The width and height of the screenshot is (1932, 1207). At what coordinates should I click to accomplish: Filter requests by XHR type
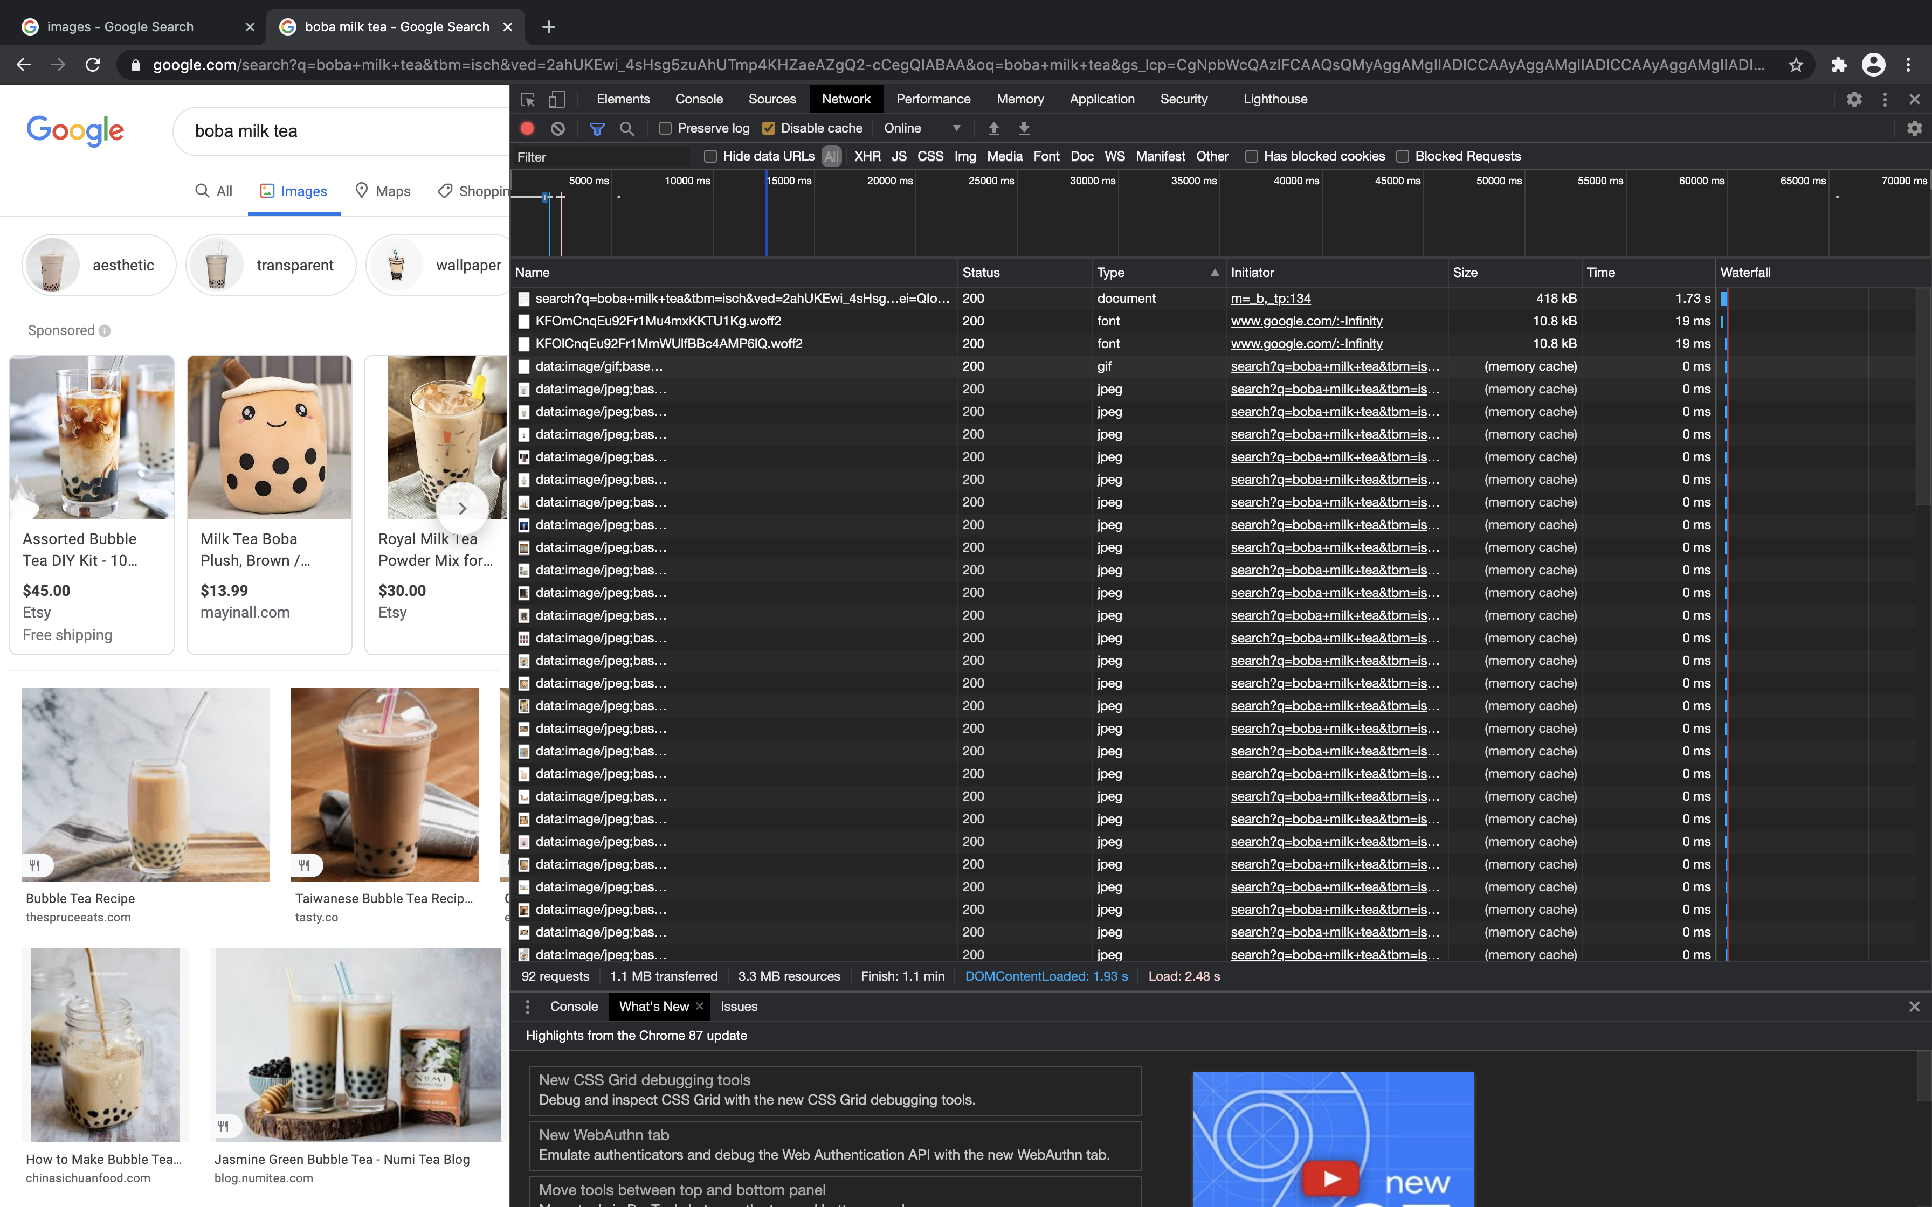868,156
